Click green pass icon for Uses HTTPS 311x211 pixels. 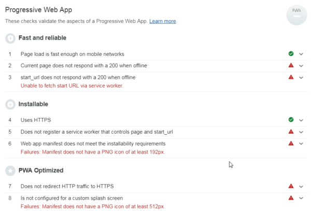point(291,120)
